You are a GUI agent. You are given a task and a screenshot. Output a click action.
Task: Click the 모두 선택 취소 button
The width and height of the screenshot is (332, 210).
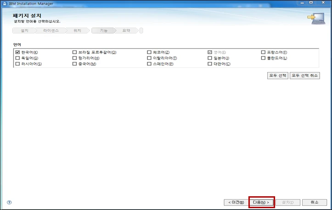(304, 76)
